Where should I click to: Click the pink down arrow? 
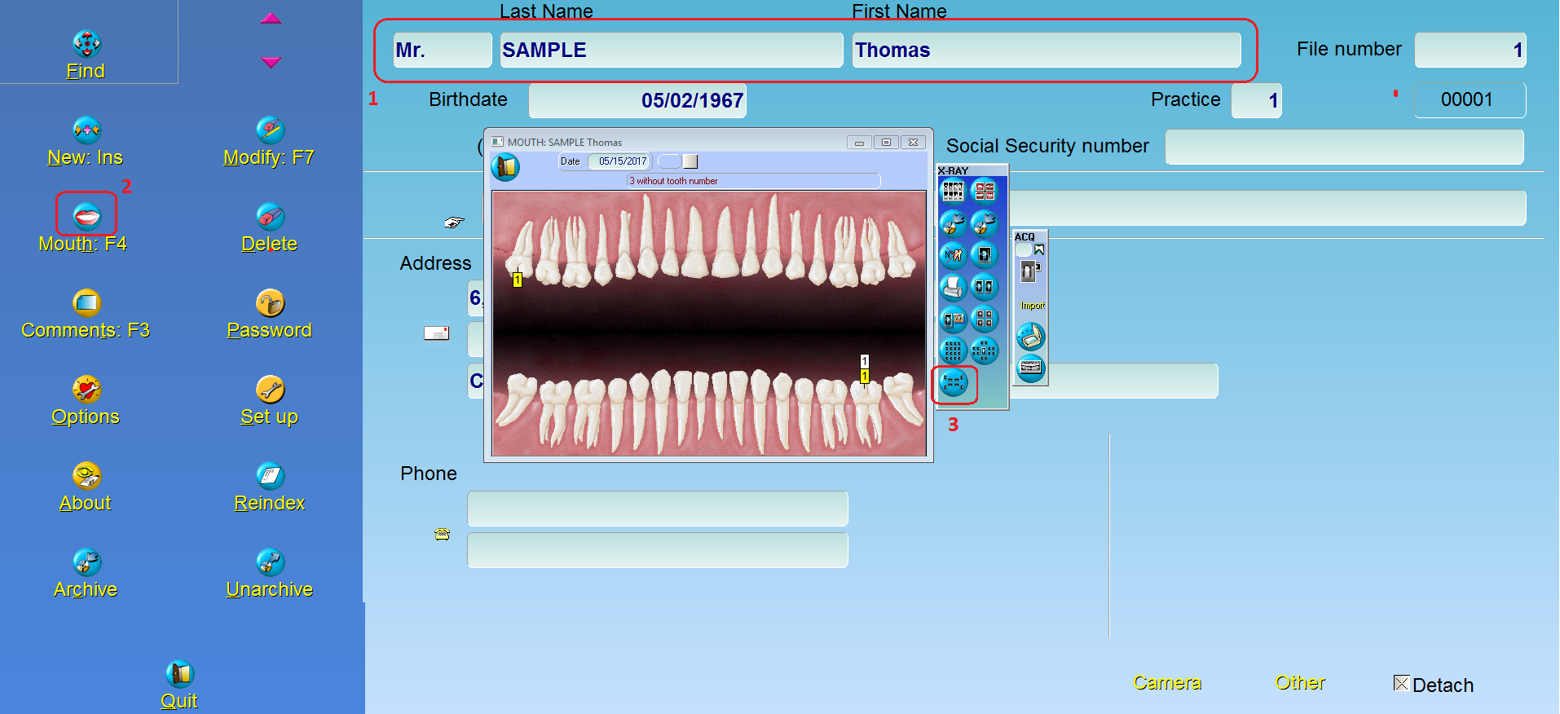(x=271, y=62)
